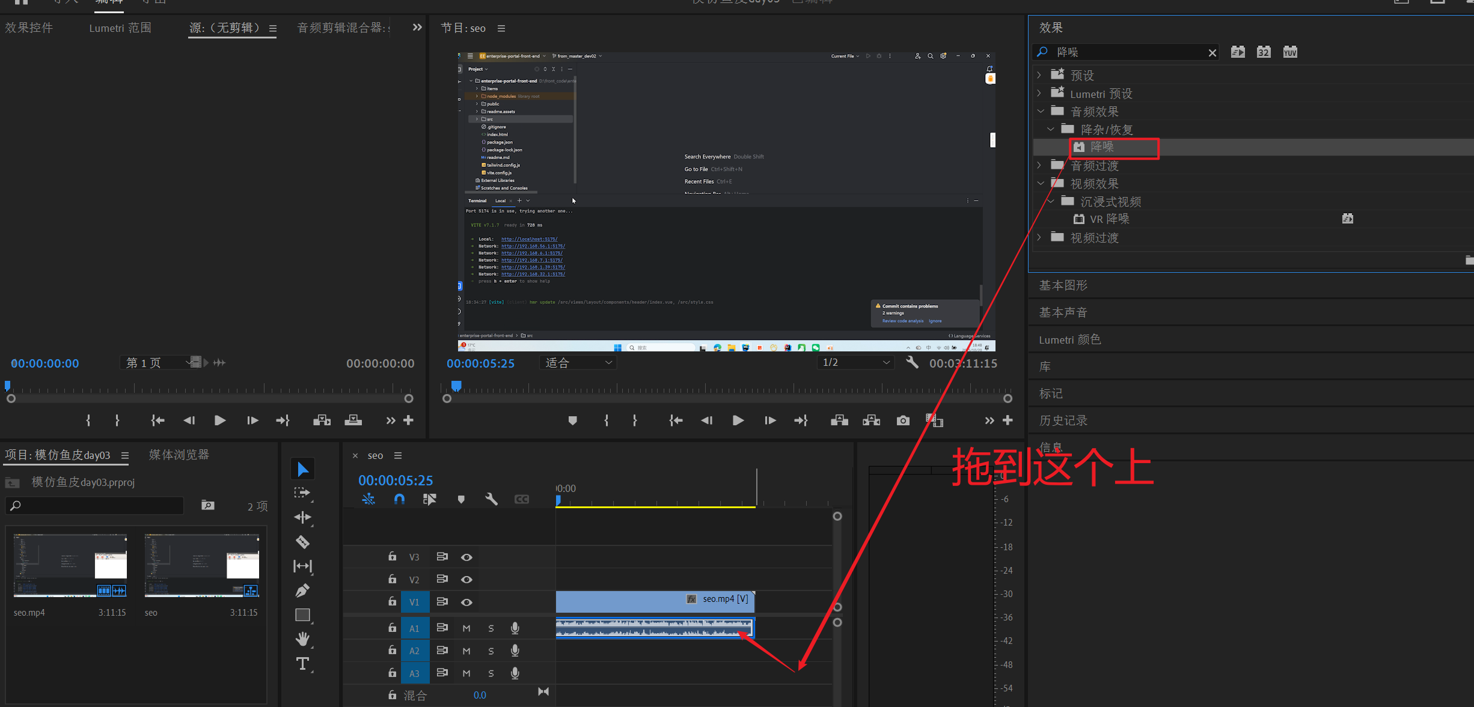The width and height of the screenshot is (1474, 707).
Task: Open the Lumetri 范围 tab
Action: tap(120, 28)
